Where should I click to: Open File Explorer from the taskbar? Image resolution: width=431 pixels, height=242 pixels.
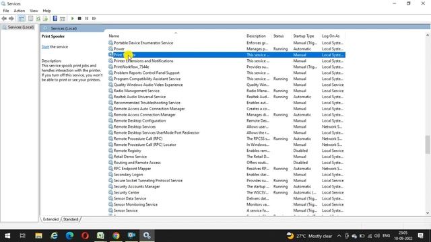coord(38,236)
